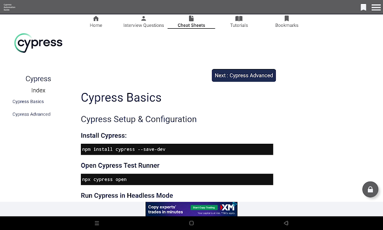Viewport: 383px width, 230px height.
Task: Switch to the Home tab label
Action: [96, 25]
